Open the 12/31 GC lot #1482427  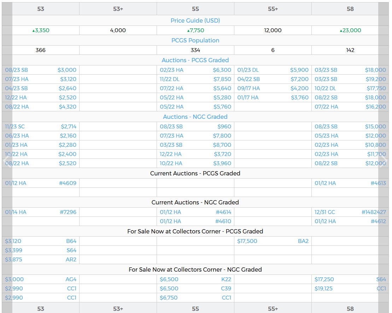pyautogui.click(x=350, y=212)
